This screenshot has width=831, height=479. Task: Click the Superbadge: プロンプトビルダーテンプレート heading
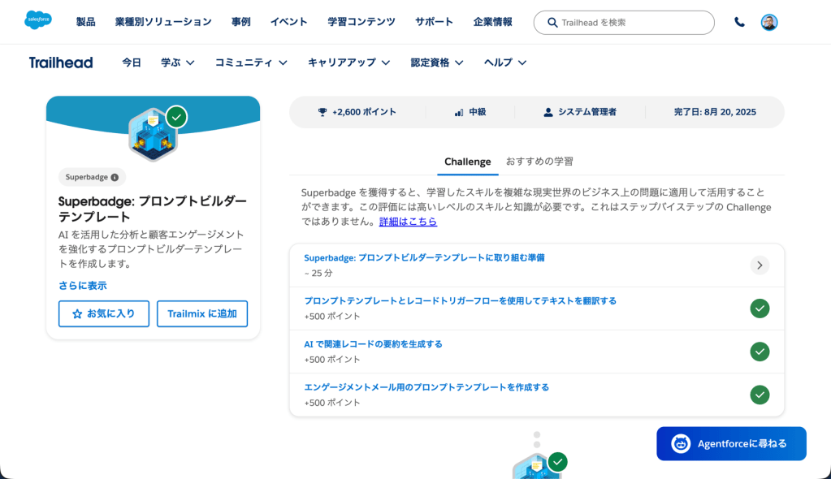[153, 209]
